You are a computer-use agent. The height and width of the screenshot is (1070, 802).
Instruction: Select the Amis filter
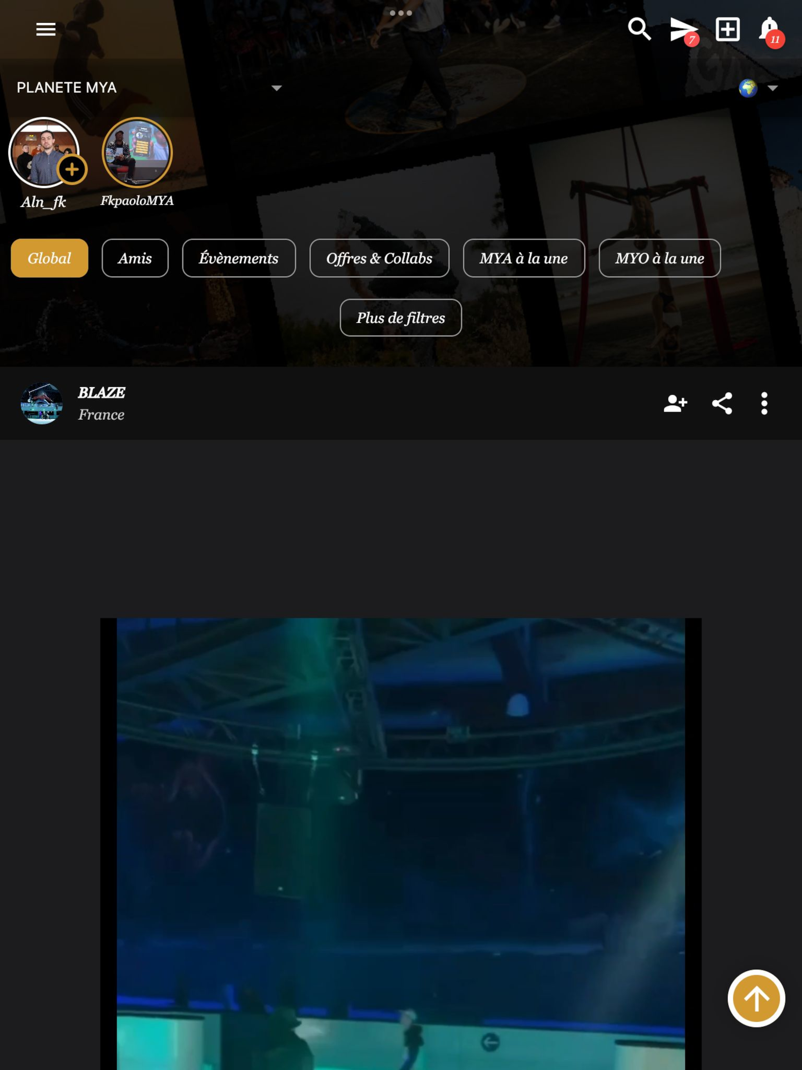135,258
